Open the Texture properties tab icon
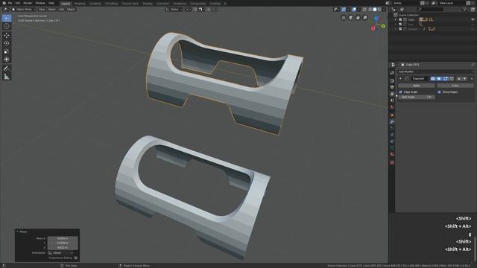Viewport: 477px width, 268px height. pyautogui.click(x=392, y=162)
